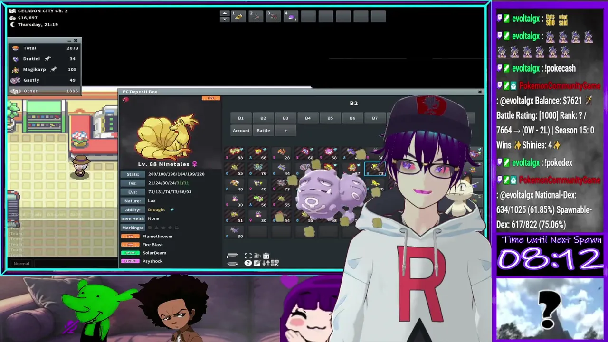Click the hotbar up arrow

click(225, 14)
